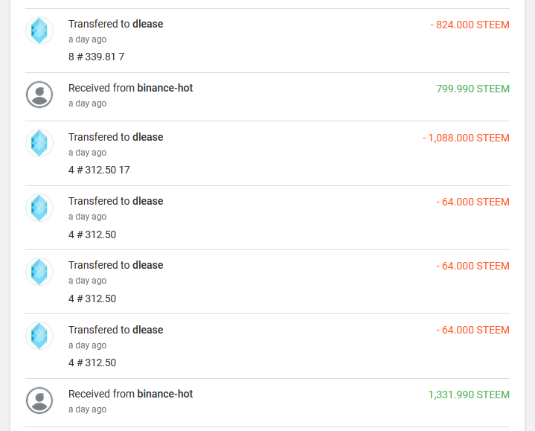
Task: Select the dlease crystal icon on the 1,088.000 transfer
Action: [39, 143]
